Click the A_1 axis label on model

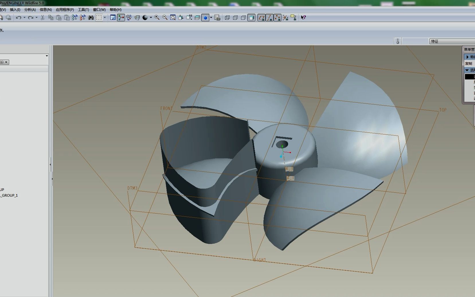point(290,178)
